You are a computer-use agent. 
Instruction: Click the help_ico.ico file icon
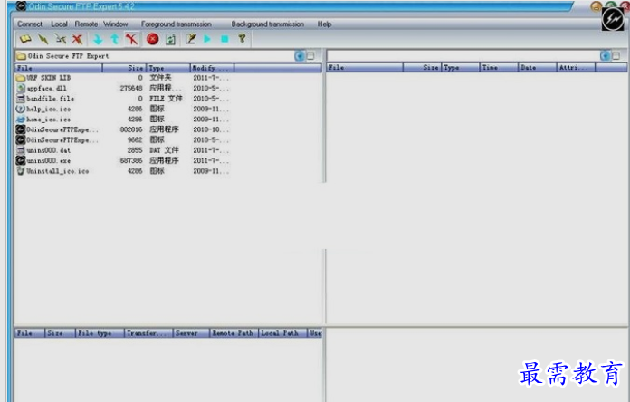pos(21,109)
